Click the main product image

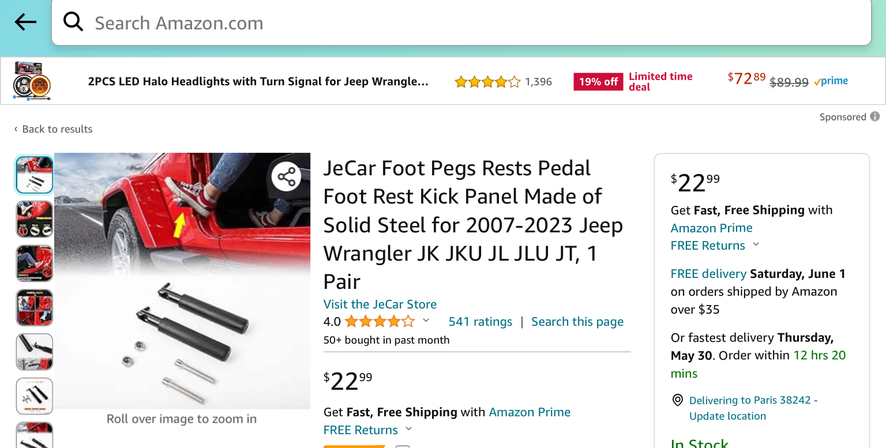(182, 281)
